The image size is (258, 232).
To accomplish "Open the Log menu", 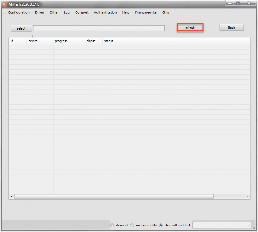I will (x=67, y=12).
